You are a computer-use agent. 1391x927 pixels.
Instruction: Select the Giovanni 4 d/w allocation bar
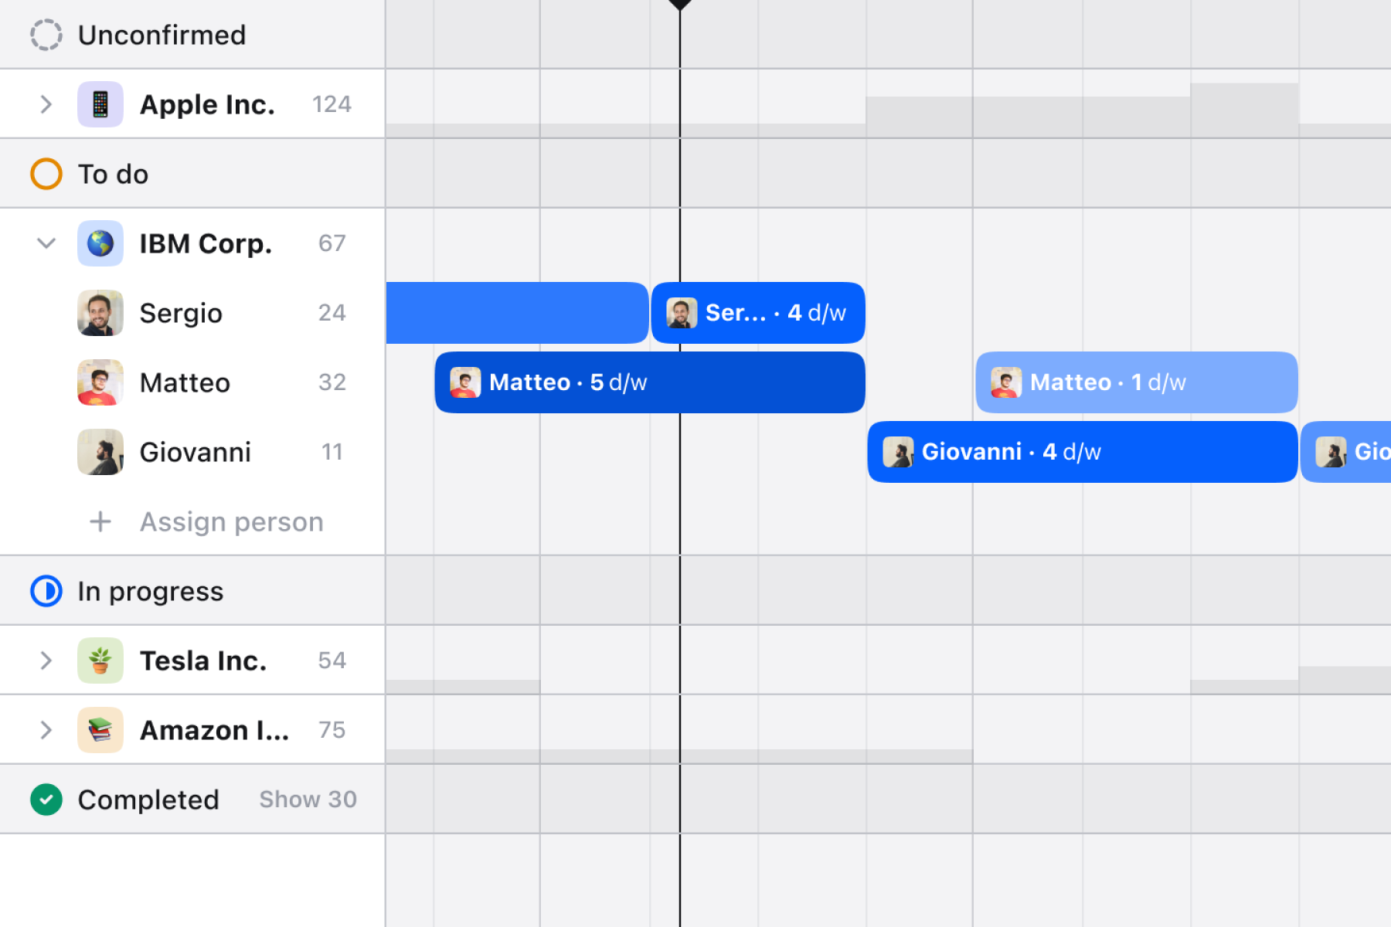tap(1083, 452)
